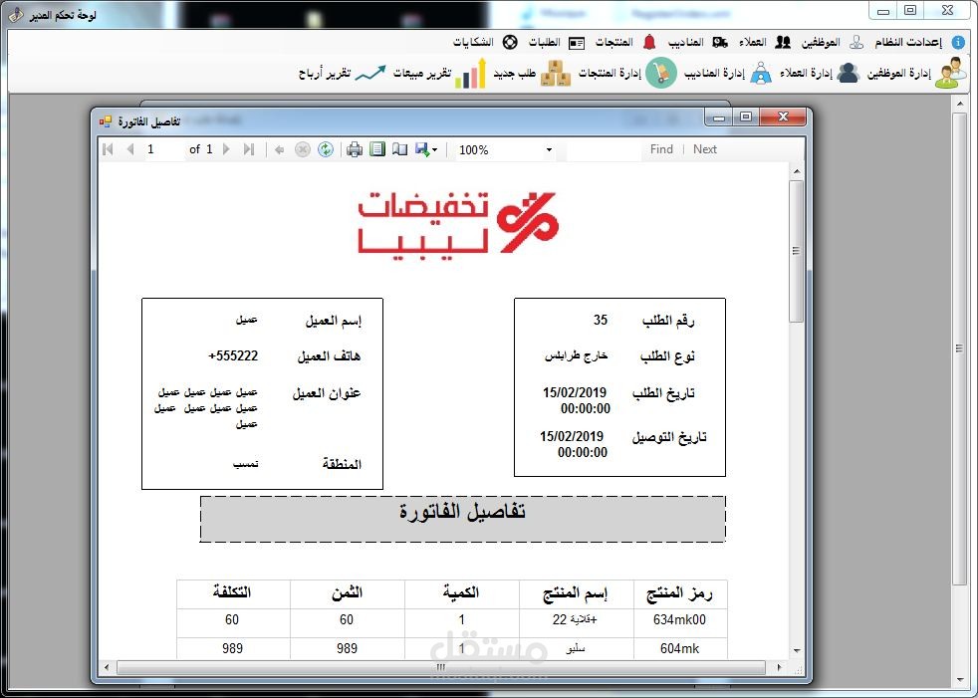This screenshot has height=698, width=978.
Task: Click the المنطقة label
Action: (x=342, y=464)
